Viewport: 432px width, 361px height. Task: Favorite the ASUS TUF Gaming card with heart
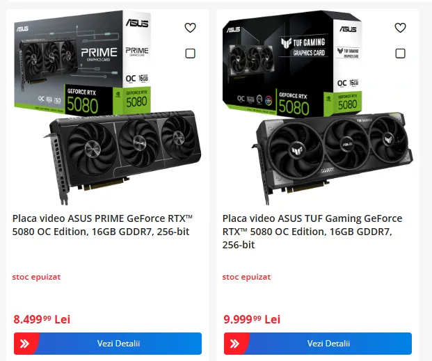tap(400, 28)
